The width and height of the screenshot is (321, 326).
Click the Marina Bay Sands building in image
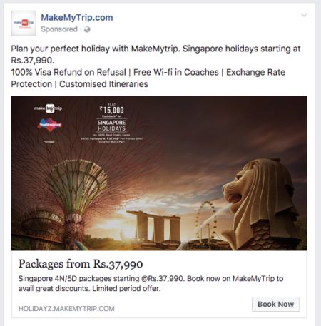(x=153, y=226)
